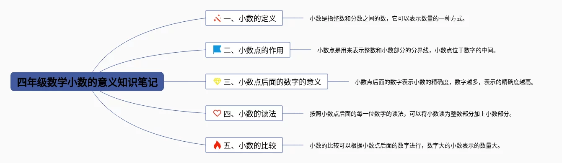The width and height of the screenshot is (562, 163).
Task: Select the subtopic beginning 小数的比较可以根据
Action: click(x=405, y=145)
